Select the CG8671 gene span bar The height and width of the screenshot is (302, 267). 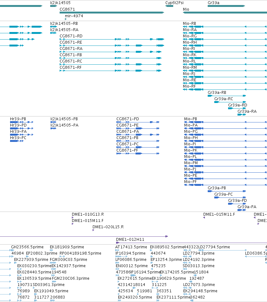112,13
